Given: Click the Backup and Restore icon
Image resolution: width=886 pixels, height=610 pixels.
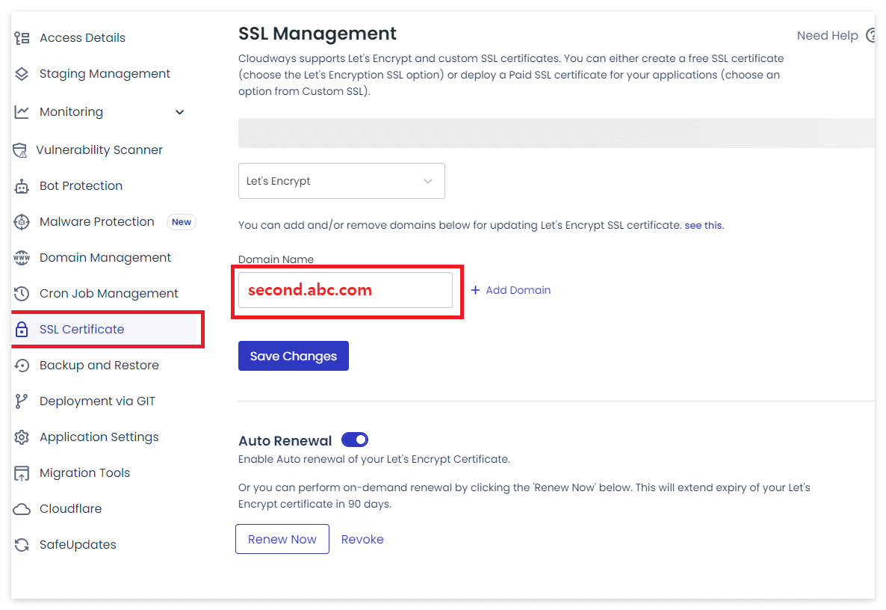Looking at the screenshot, I should (x=22, y=366).
